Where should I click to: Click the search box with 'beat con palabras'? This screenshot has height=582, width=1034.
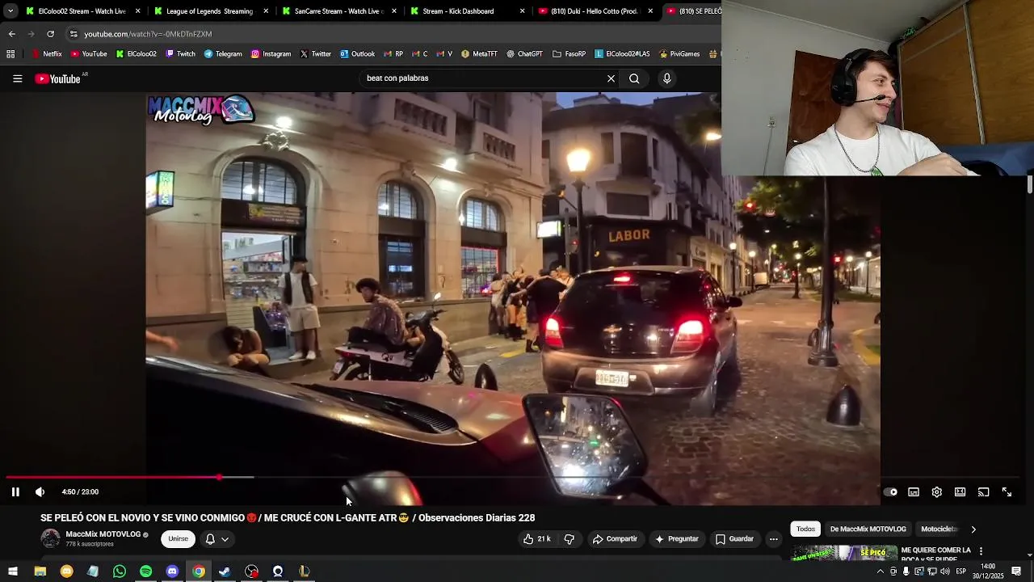click(481, 78)
